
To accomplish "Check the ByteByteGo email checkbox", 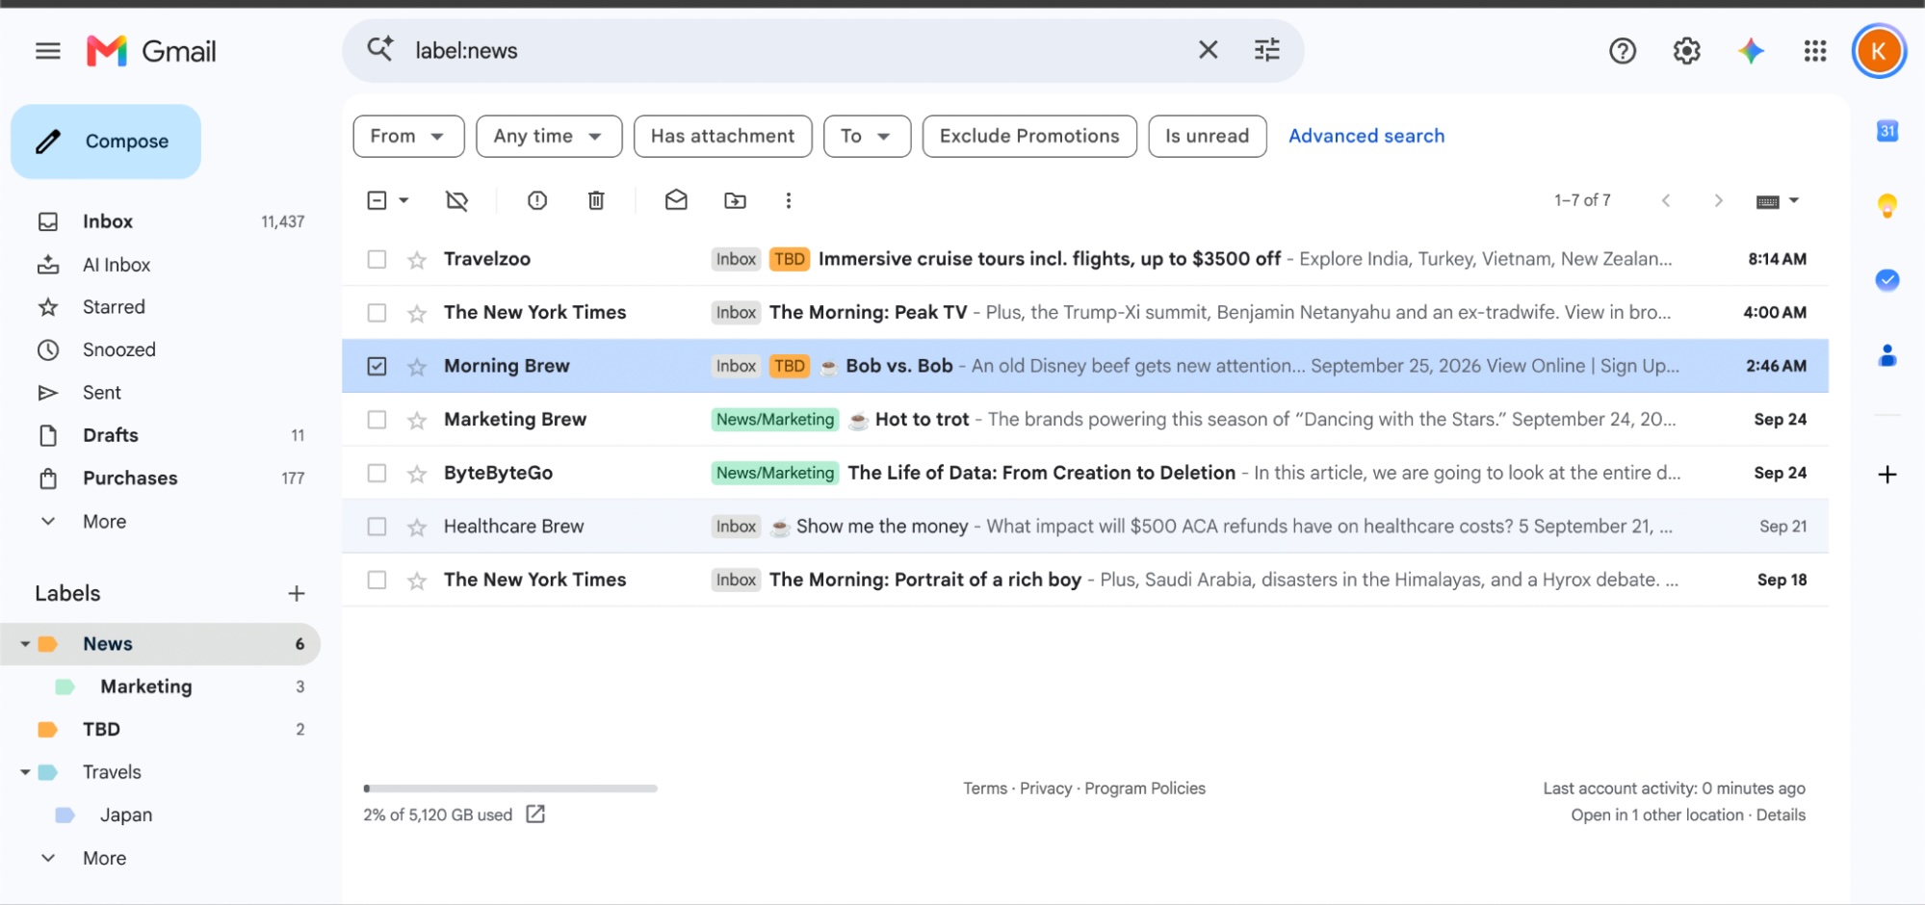I will [377, 473].
